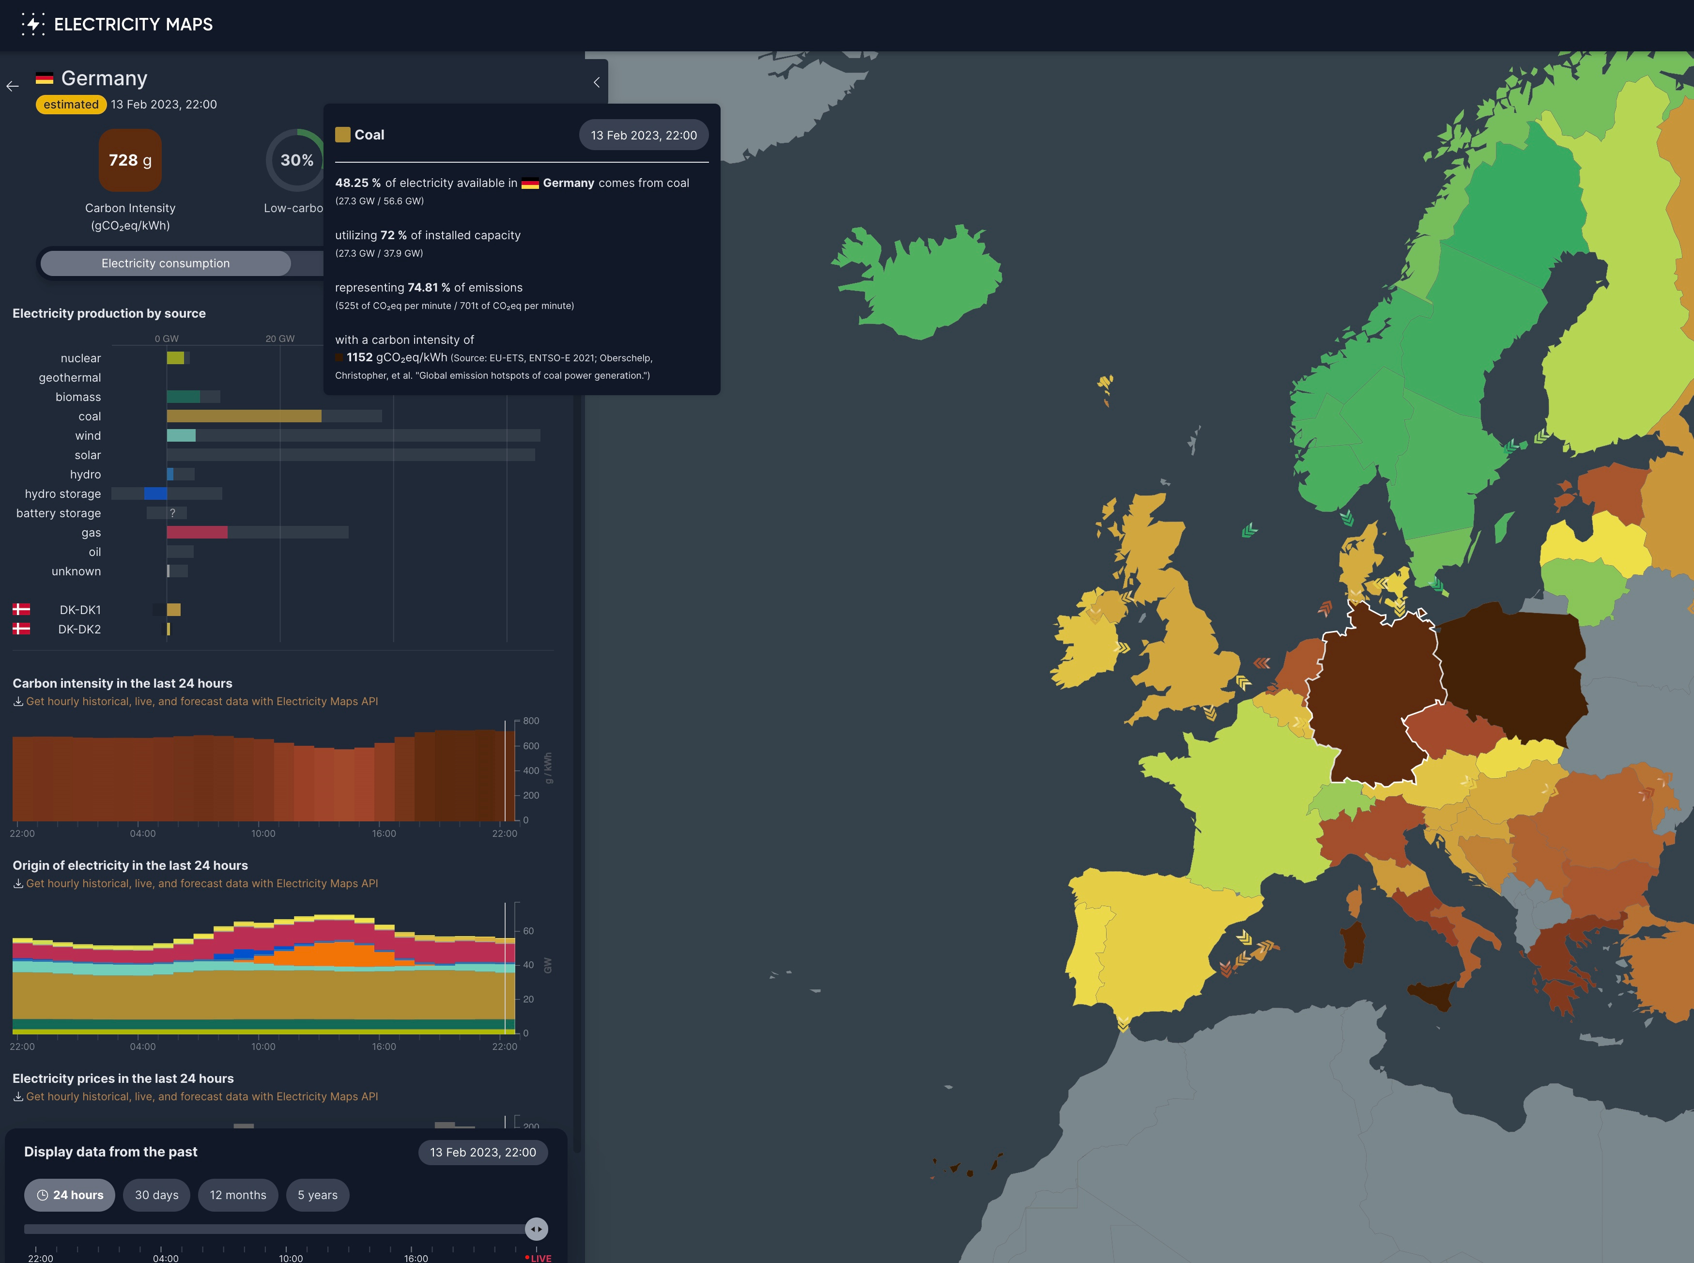
Task: Click the time slider handle
Action: click(x=537, y=1229)
